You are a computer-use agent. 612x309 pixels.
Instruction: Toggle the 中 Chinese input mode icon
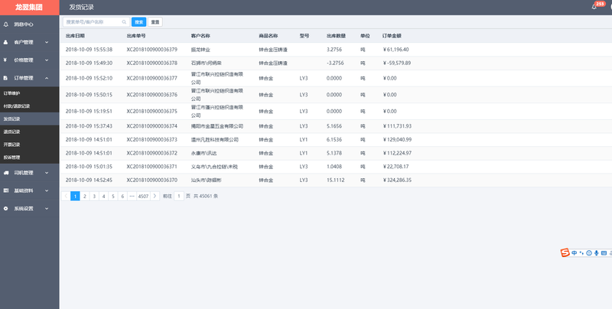pyautogui.click(x=575, y=253)
